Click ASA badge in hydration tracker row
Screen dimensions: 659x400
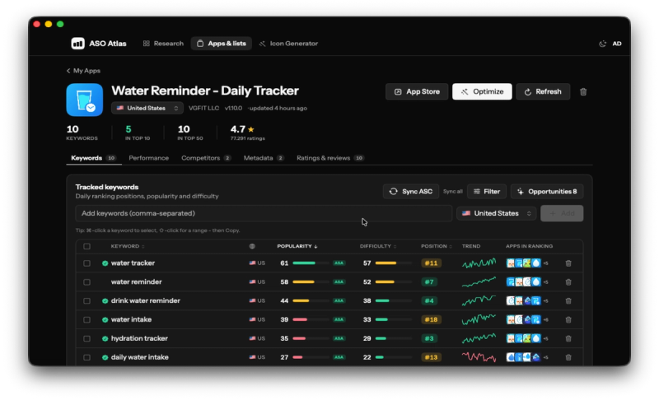[339, 339]
